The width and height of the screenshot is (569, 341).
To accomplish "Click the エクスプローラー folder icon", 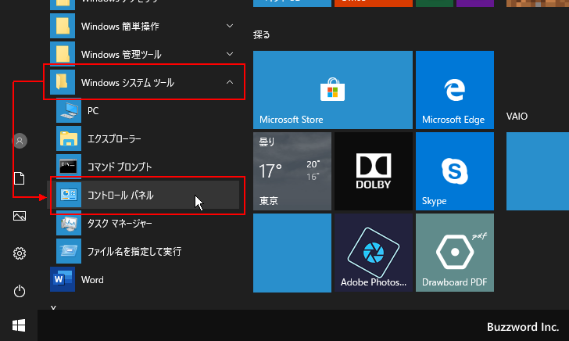I will (x=69, y=138).
